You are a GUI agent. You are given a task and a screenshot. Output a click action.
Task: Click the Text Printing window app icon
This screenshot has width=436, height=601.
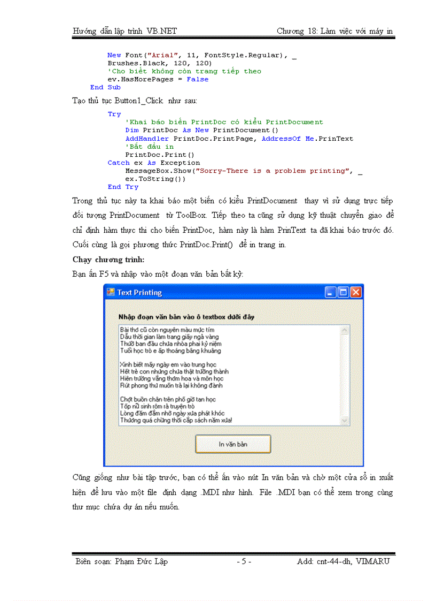pos(111,292)
